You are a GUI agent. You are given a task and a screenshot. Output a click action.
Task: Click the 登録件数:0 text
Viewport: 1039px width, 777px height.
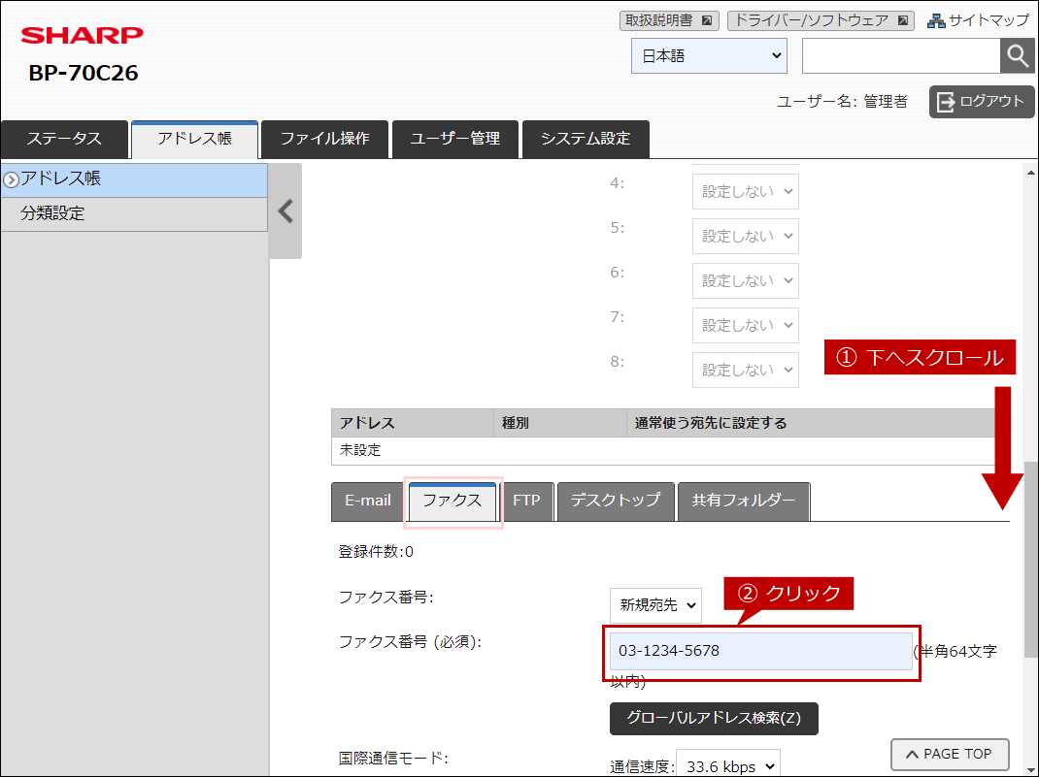click(376, 552)
